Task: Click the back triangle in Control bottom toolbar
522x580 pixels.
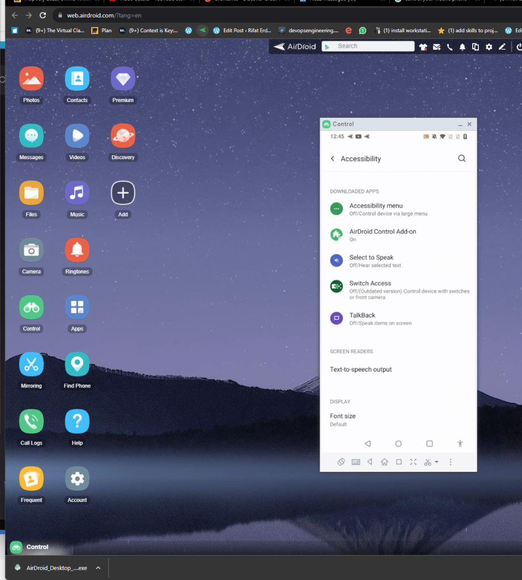Action: [370, 462]
